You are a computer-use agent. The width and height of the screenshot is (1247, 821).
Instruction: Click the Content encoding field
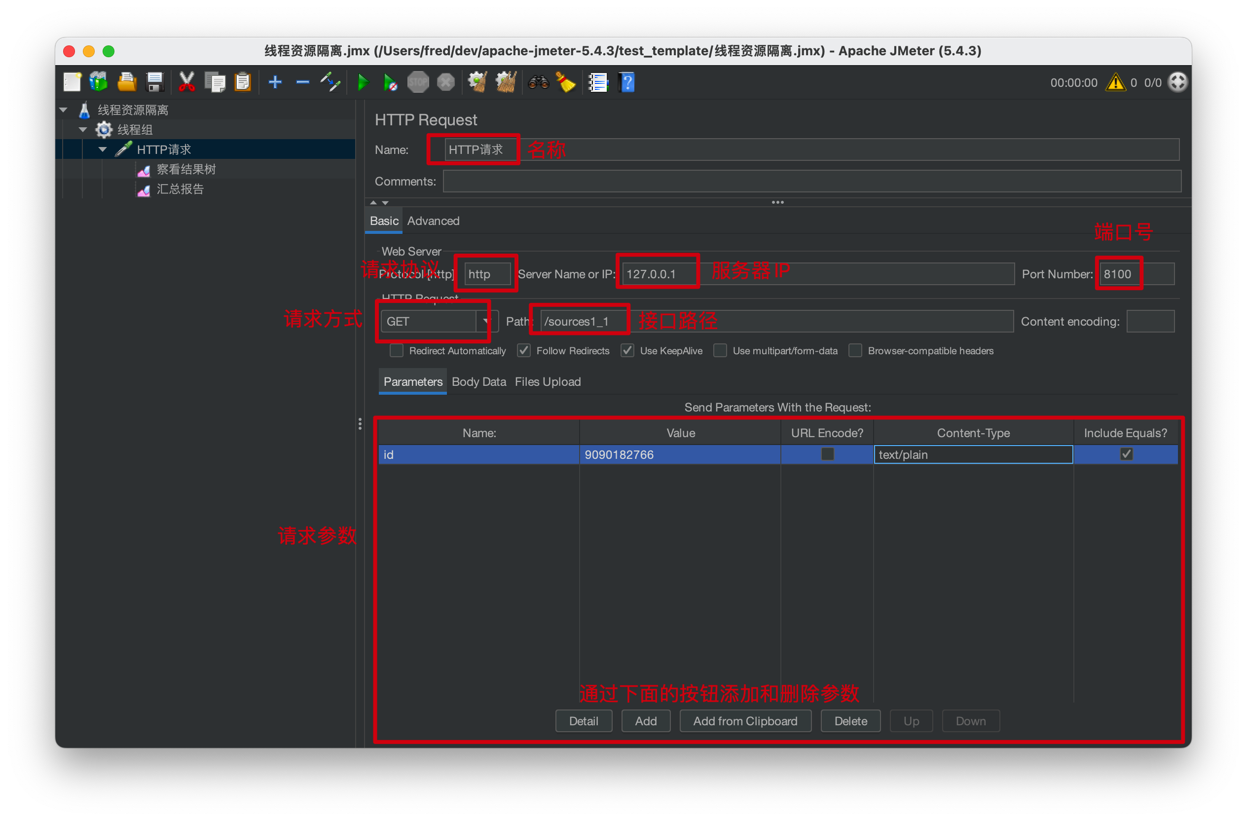[1151, 321]
